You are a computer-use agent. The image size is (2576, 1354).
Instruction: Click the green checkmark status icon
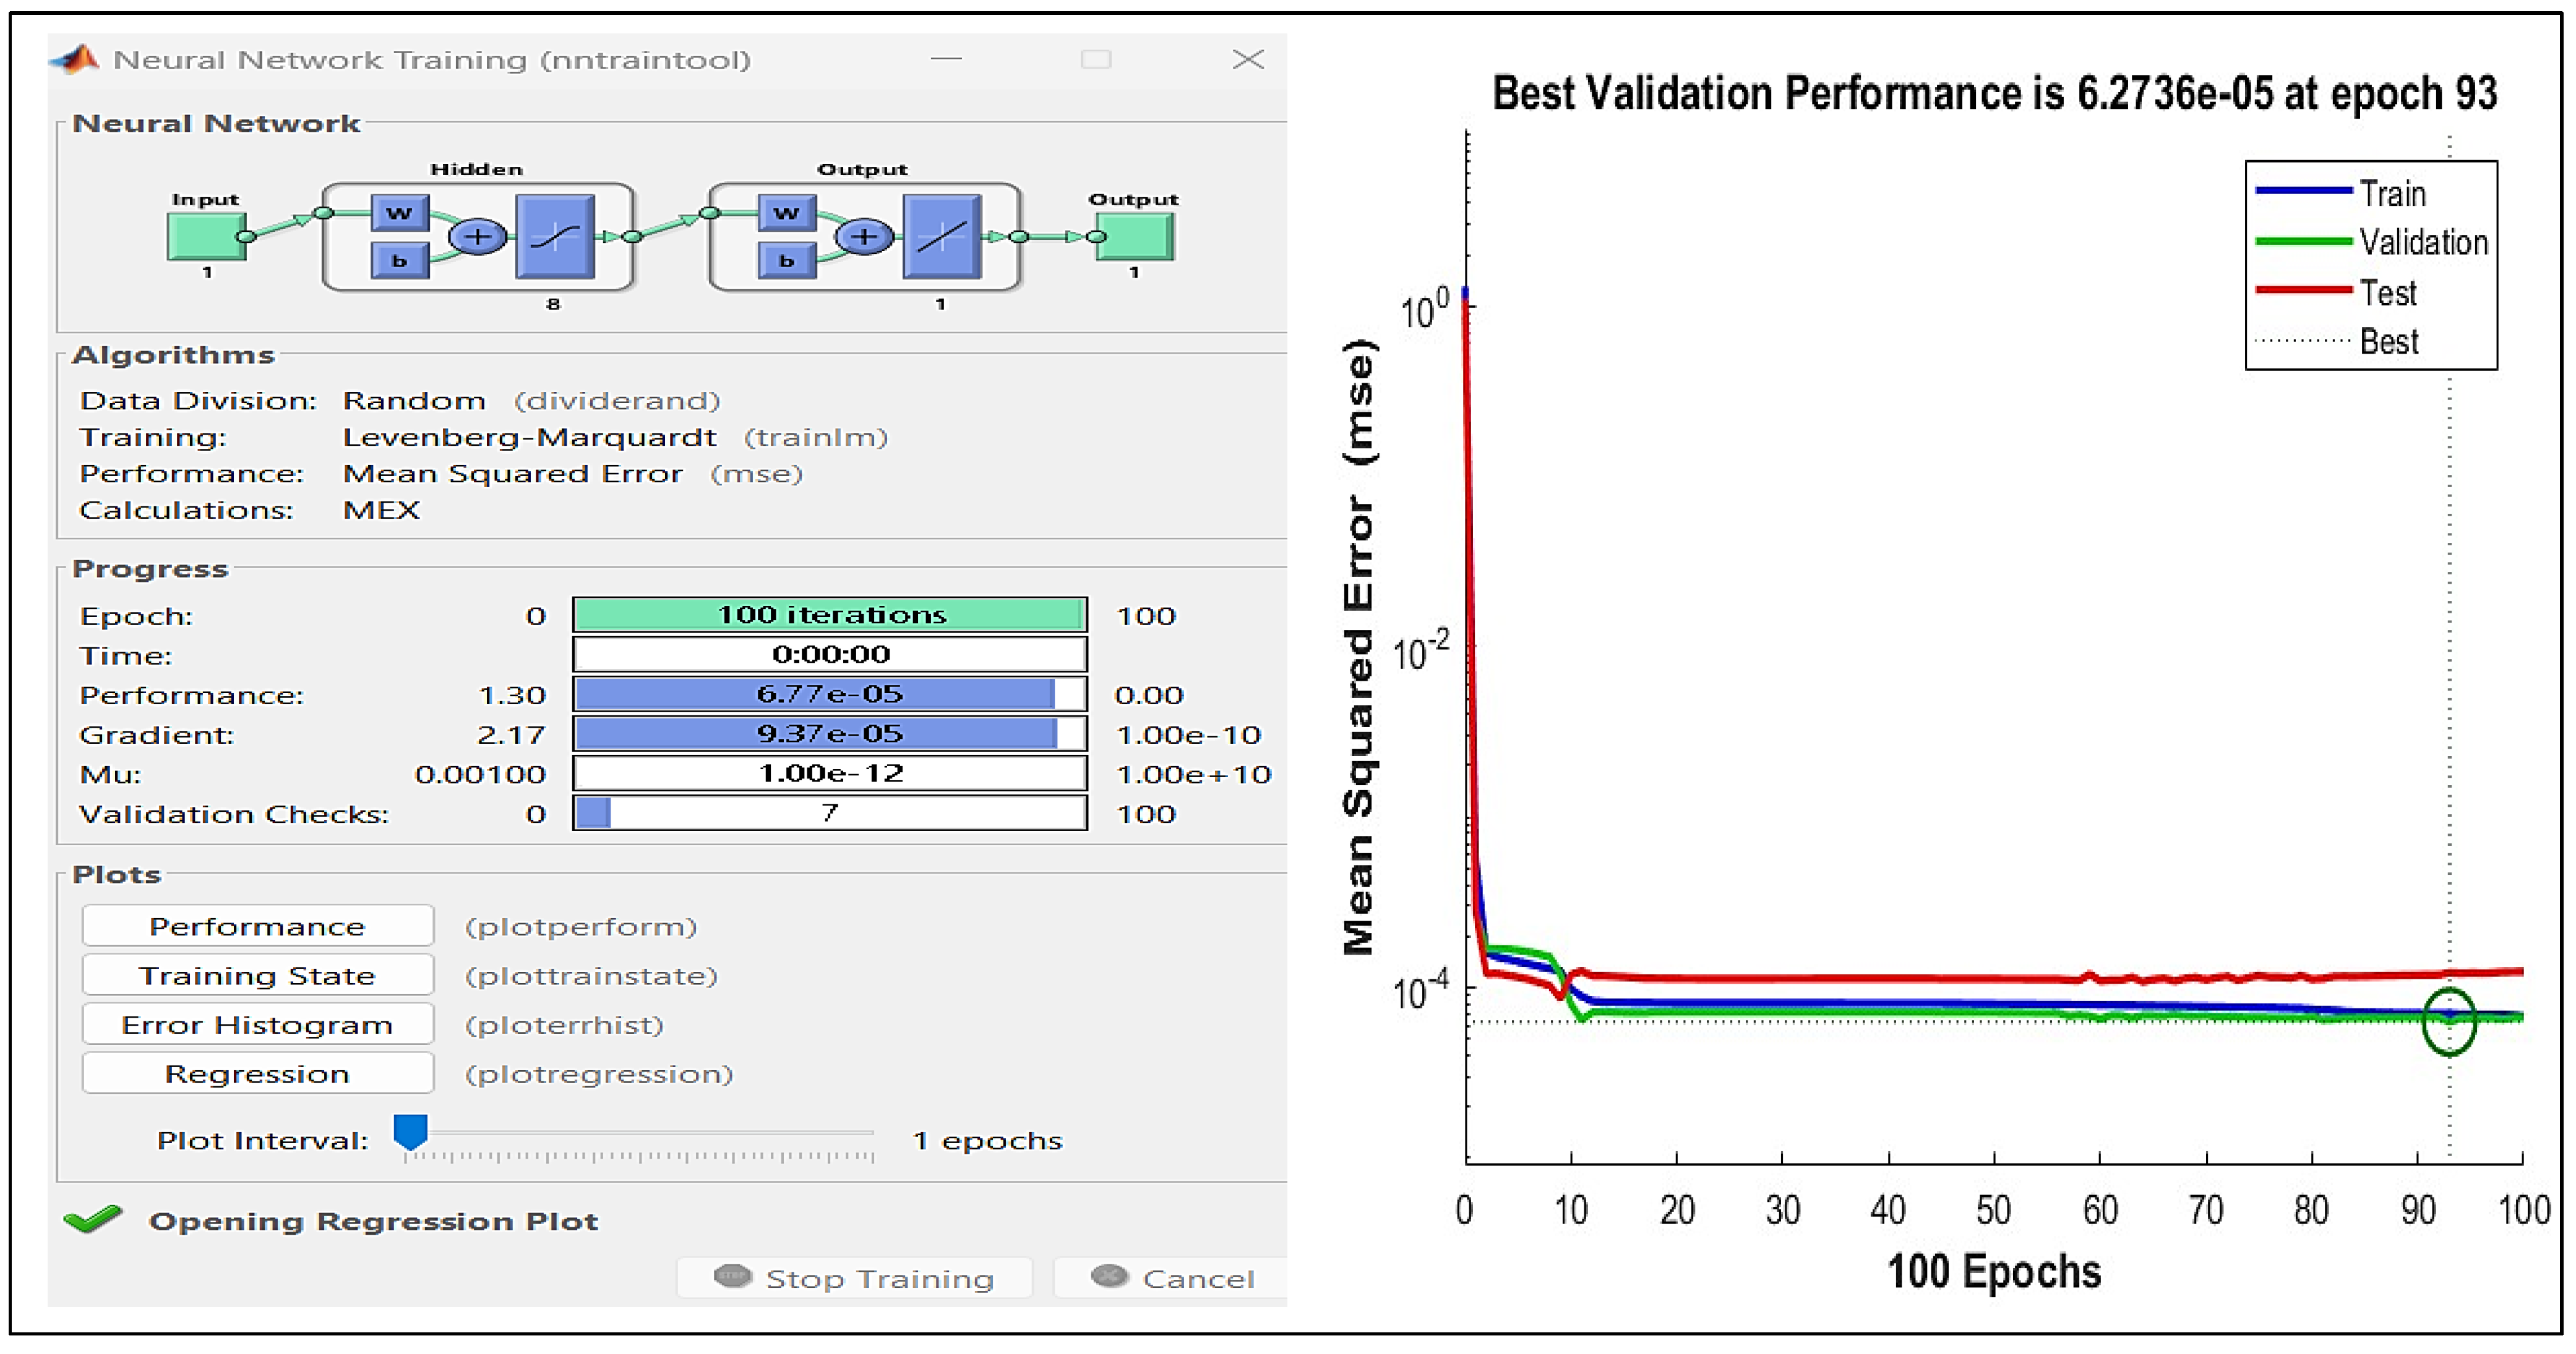click(92, 1219)
